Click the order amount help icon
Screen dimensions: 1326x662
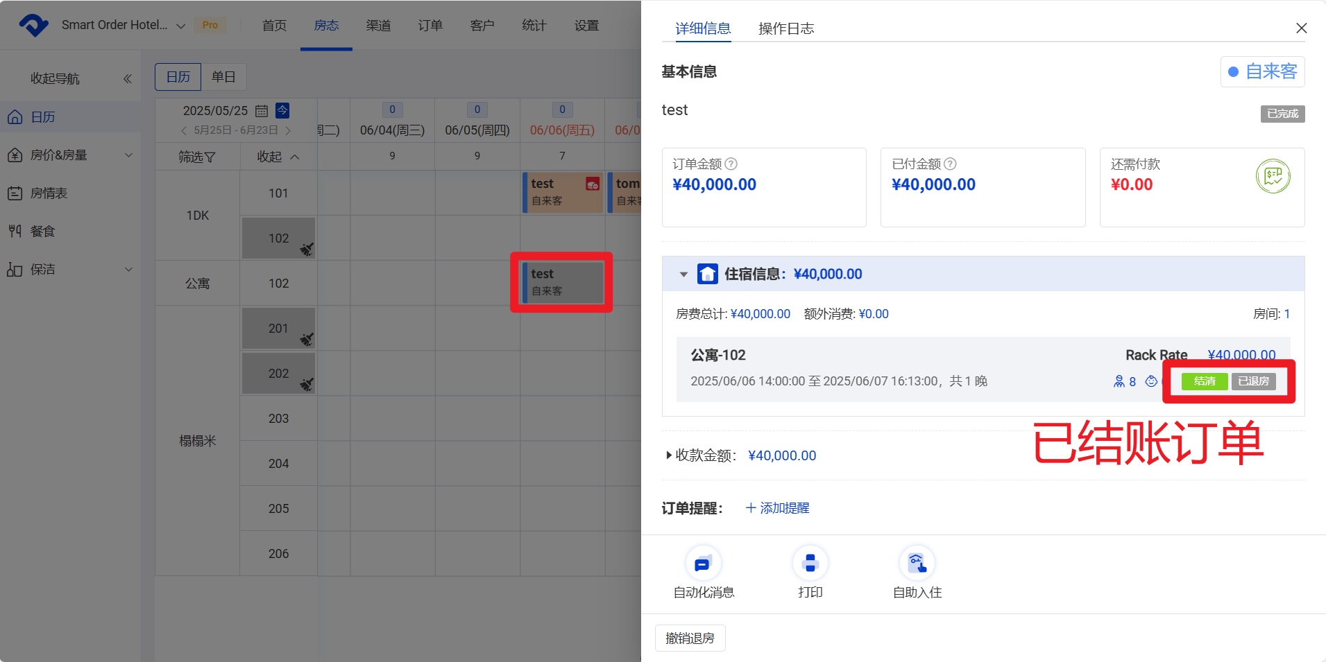731,164
